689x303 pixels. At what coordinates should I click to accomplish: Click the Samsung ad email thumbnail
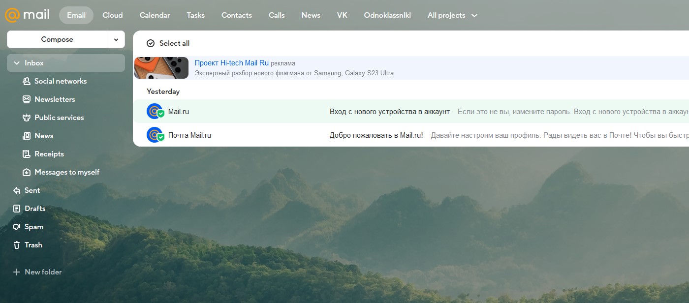(161, 68)
